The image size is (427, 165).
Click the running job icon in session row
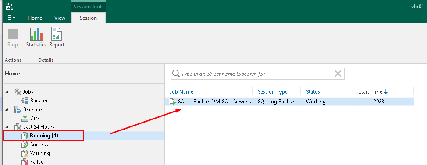(173, 102)
